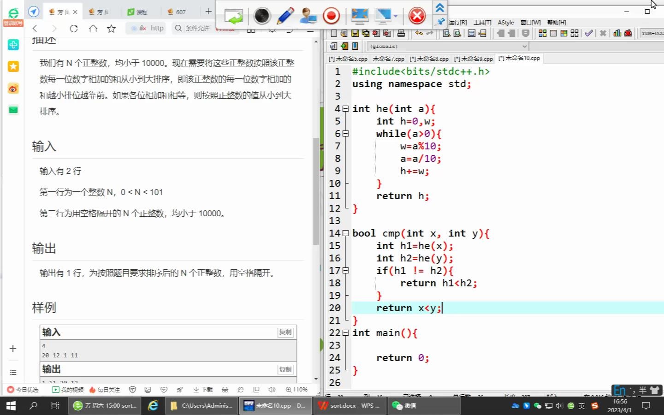Screen dimensions: 664x415
Task: Open the 帮助[H] menu
Action: pyautogui.click(x=557, y=22)
